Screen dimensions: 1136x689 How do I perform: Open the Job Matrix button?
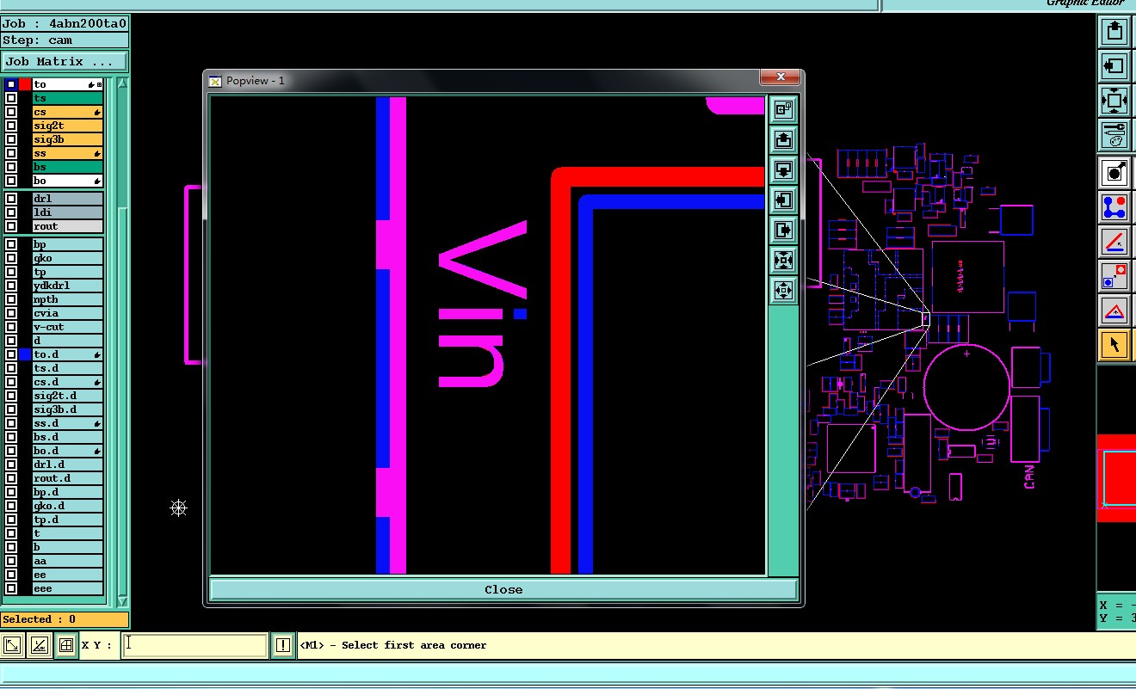65,62
